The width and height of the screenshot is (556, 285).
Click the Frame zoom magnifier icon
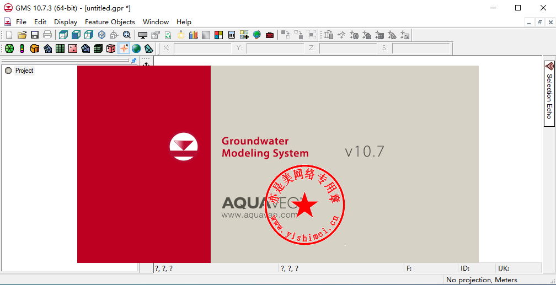pyautogui.click(x=127, y=35)
